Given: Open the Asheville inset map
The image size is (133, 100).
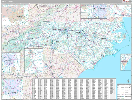Looking at the screenshot, I should point(34,61).
